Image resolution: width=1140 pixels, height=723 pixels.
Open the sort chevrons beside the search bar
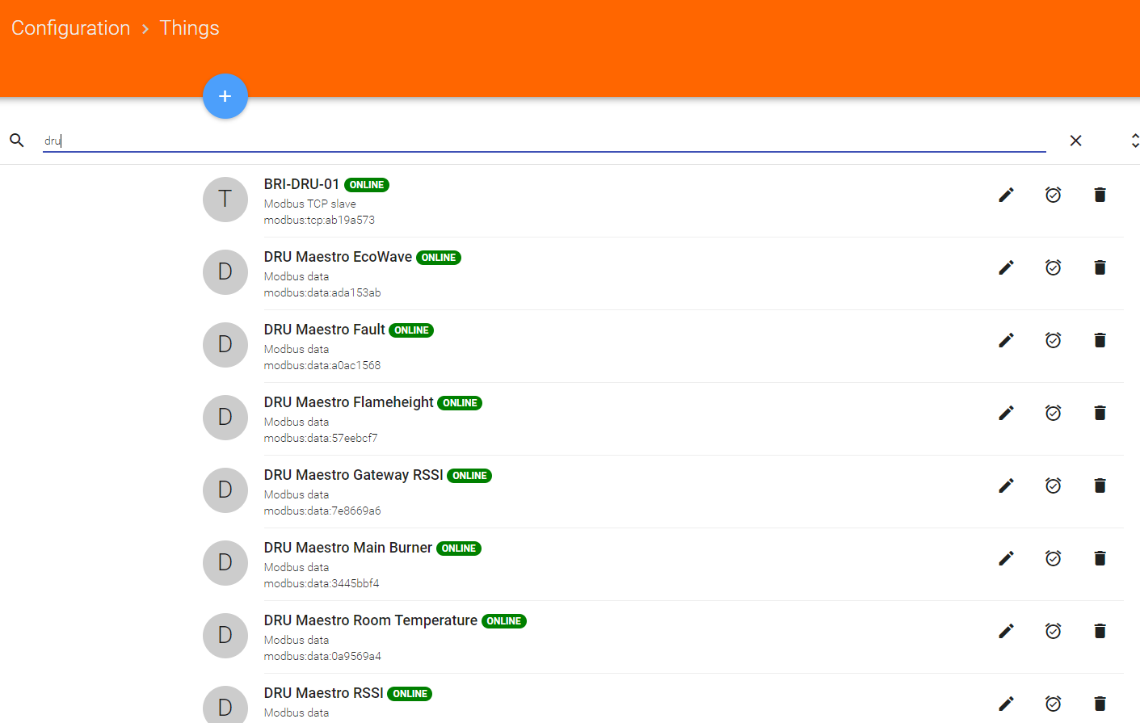tap(1134, 141)
